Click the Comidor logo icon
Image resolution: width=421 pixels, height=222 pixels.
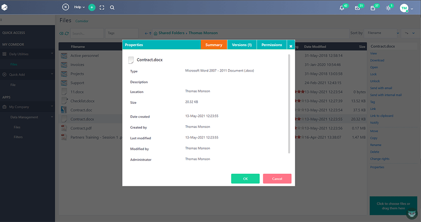click(x=4, y=7)
